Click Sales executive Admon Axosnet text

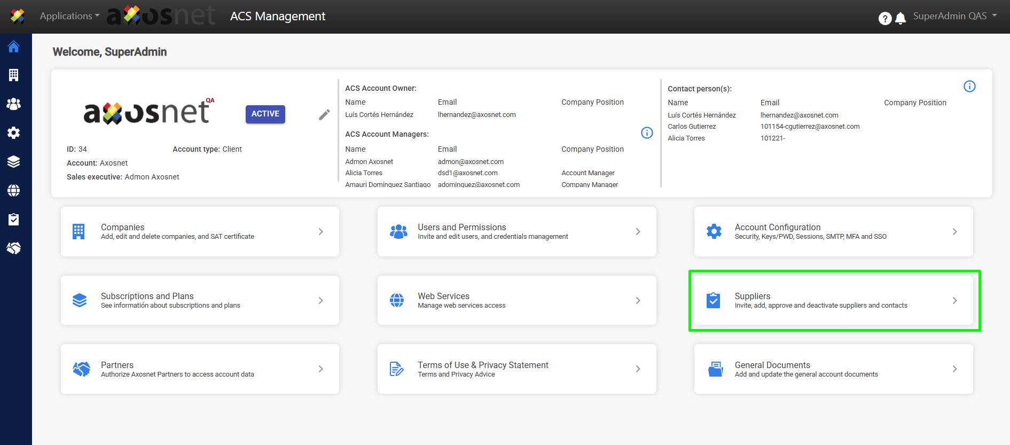coord(123,177)
